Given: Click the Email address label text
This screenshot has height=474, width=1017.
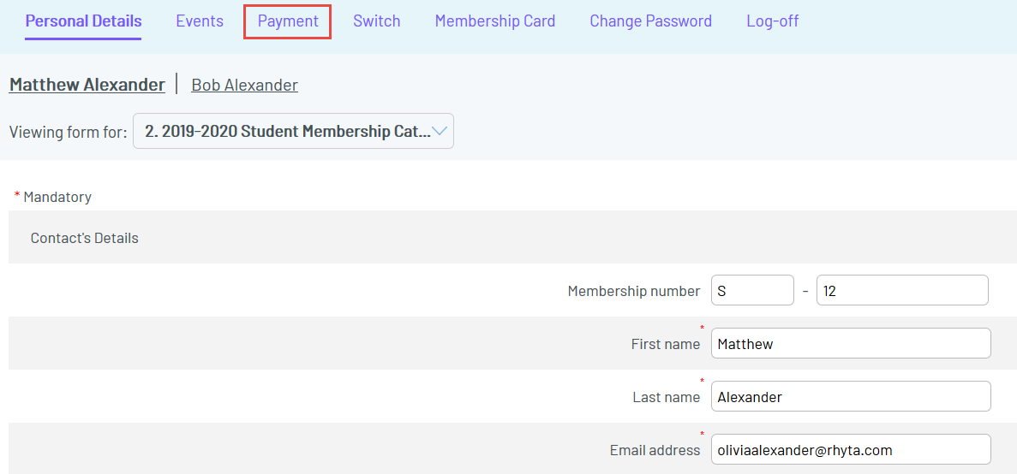Looking at the screenshot, I should [655, 450].
